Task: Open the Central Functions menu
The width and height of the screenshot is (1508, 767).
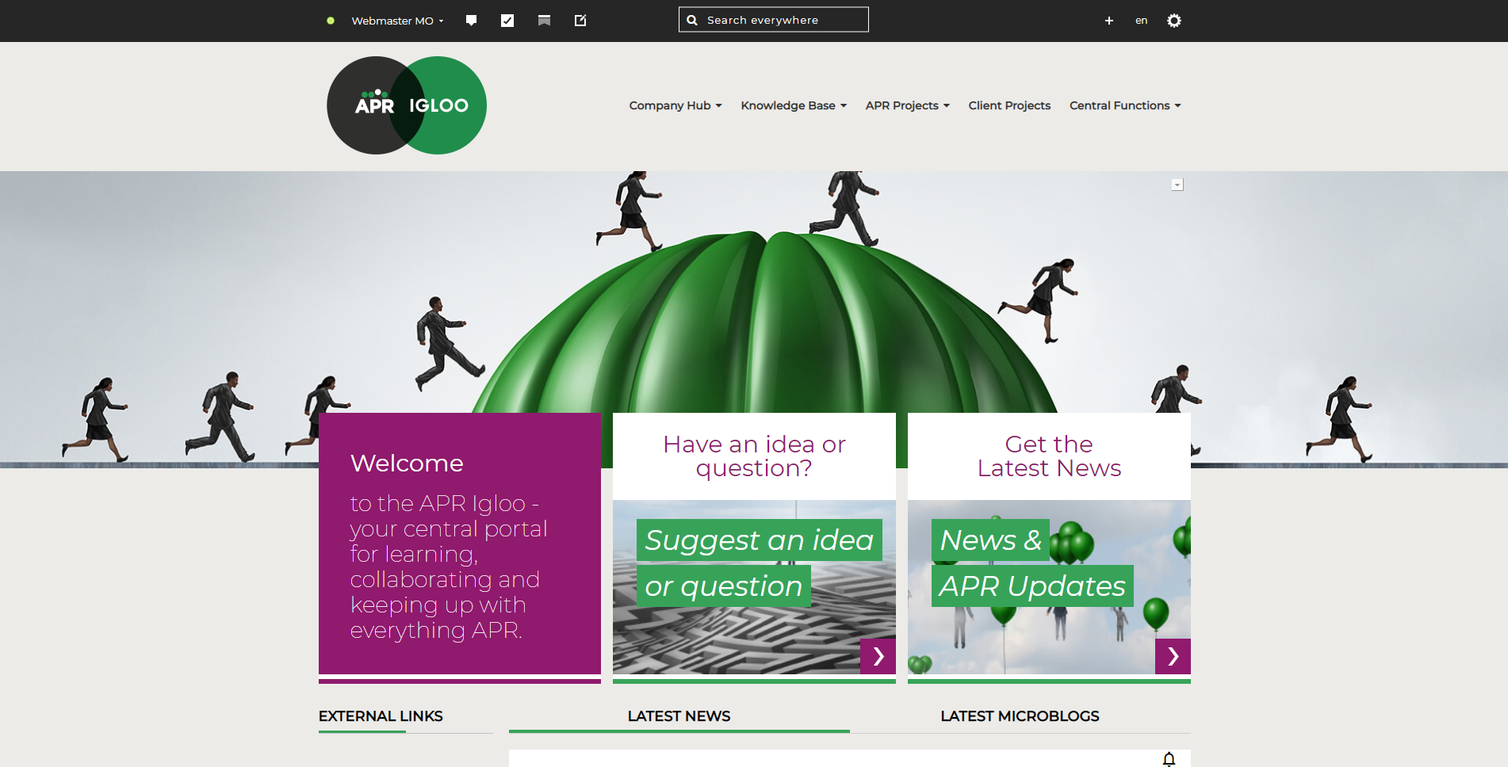Action: (x=1124, y=105)
